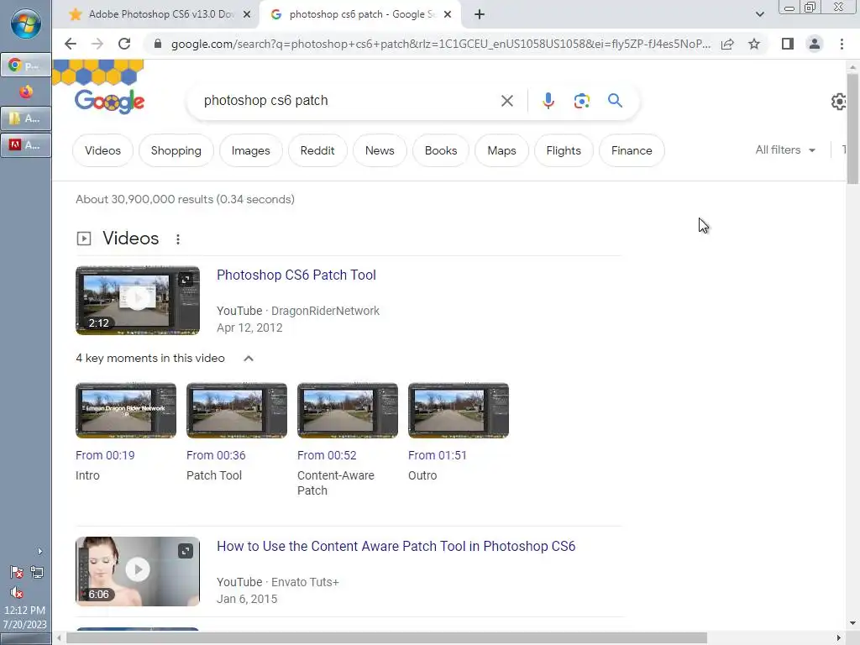The height and width of the screenshot is (645, 860).
Task: Filter results by Books
Action: click(x=441, y=150)
